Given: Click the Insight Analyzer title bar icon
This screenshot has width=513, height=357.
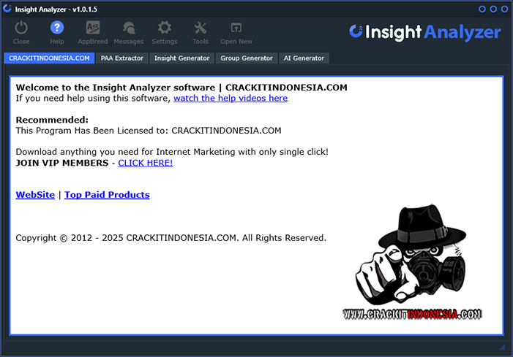Looking at the screenshot, I should click(x=7, y=9).
